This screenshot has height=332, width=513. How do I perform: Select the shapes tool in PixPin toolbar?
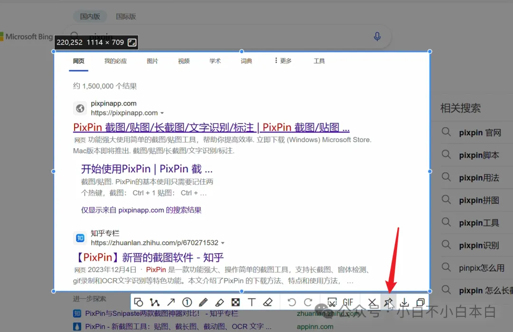pos(138,302)
